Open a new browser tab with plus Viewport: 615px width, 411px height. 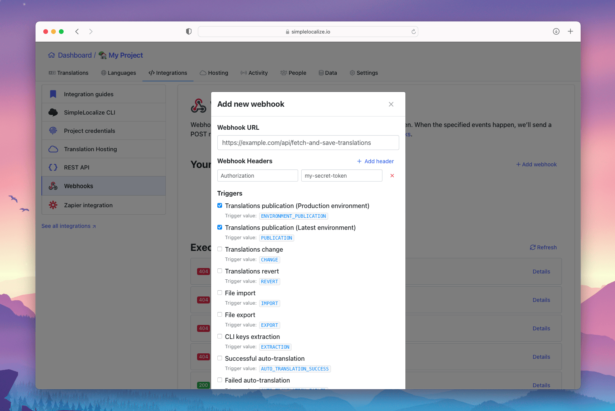pyautogui.click(x=571, y=32)
